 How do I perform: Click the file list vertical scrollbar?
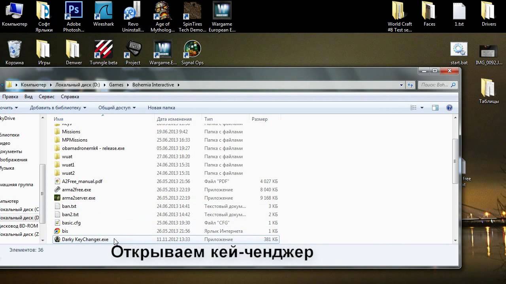pyautogui.click(x=455, y=161)
